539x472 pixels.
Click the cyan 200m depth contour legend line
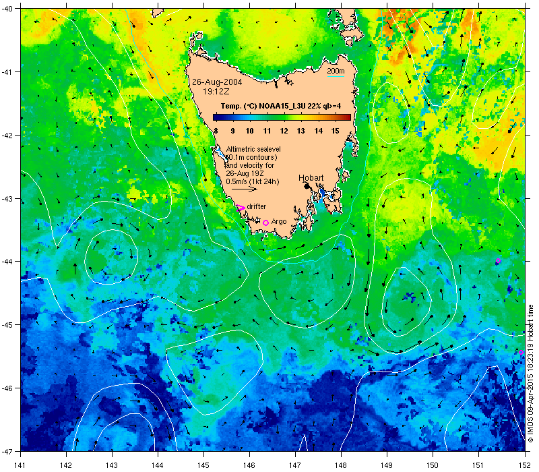[336, 76]
